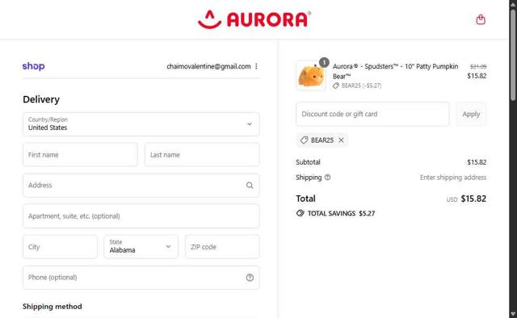The height and width of the screenshot is (318, 517).
Task: Click the Apply discount button
Action: tap(471, 114)
